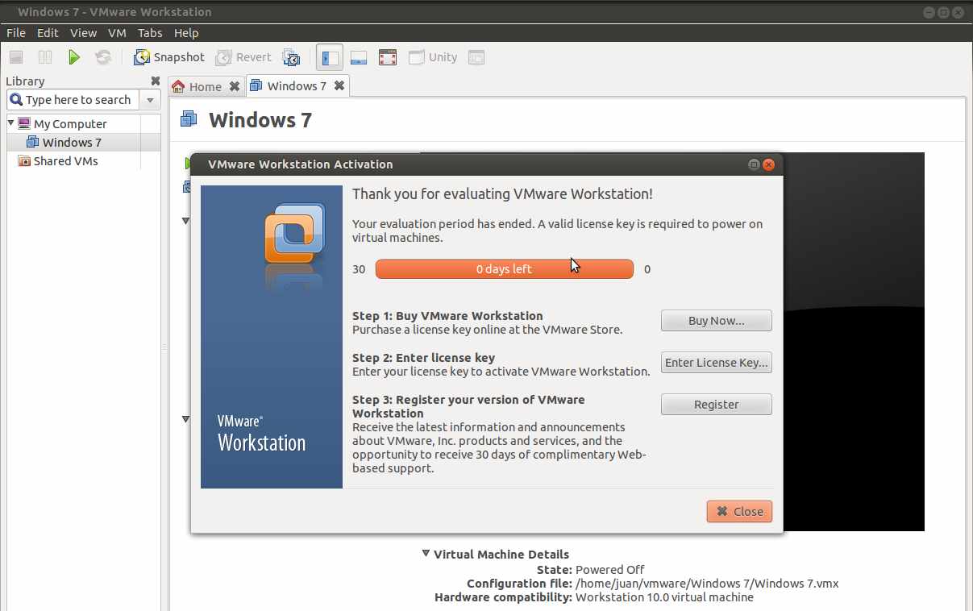The image size is (973, 611).
Task: Select Windows 7 in the library tree
Action: tap(72, 142)
